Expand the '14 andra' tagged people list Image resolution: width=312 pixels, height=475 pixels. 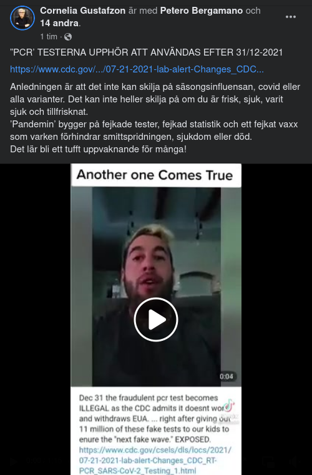(x=59, y=23)
